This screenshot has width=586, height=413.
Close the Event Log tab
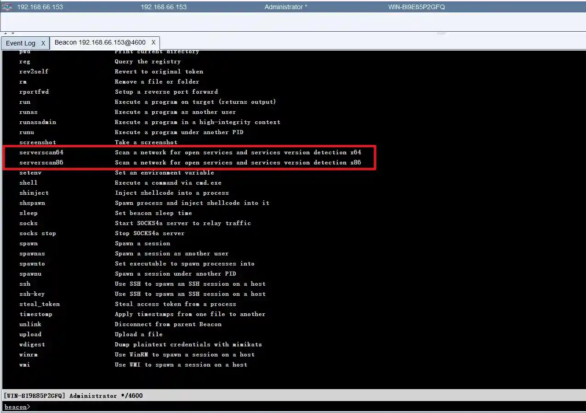43,43
